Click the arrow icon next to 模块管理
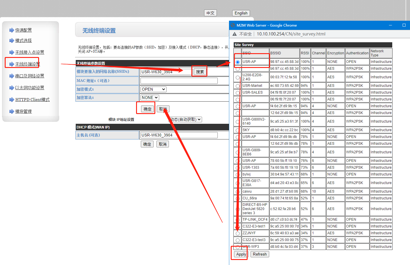Screen dimensions: 410x265 tap(12, 111)
